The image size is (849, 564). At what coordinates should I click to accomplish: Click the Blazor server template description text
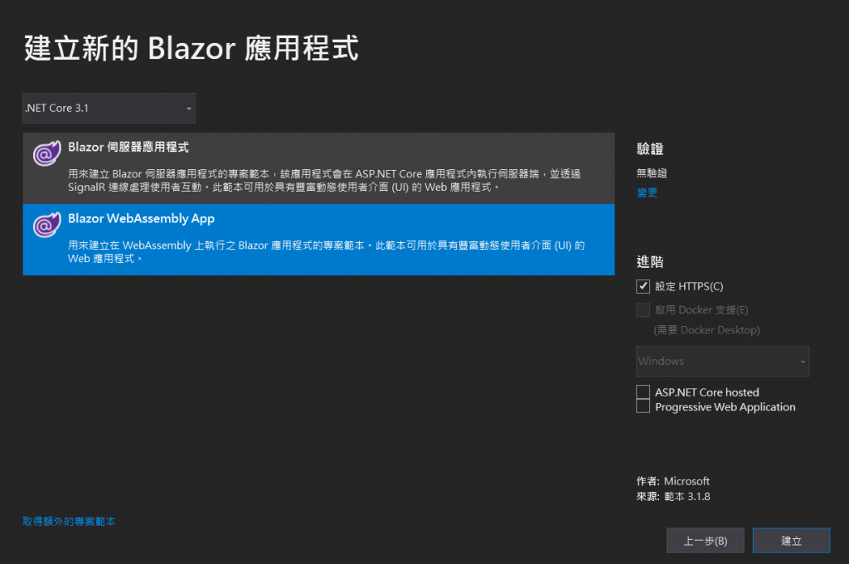(x=324, y=181)
